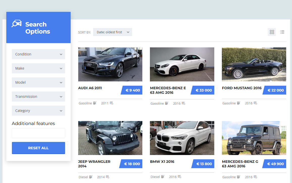Open the Condition dropdown filter

point(38,54)
